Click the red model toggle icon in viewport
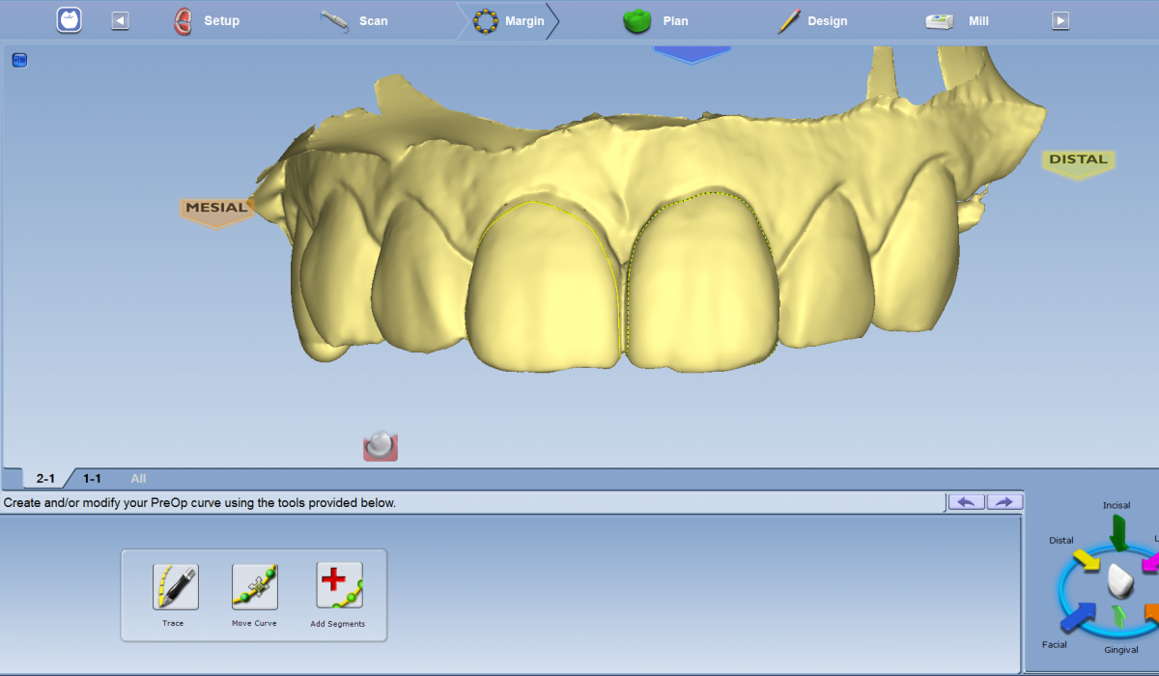This screenshot has height=676, width=1159. [x=381, y=445]
